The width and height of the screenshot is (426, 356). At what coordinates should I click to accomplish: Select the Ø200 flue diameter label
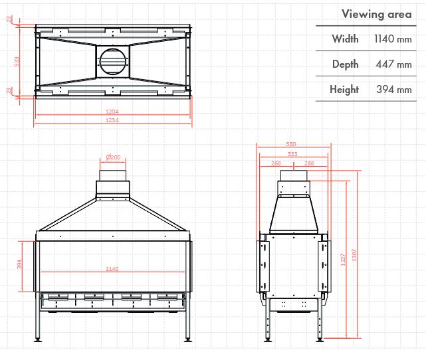pos(113,157)
